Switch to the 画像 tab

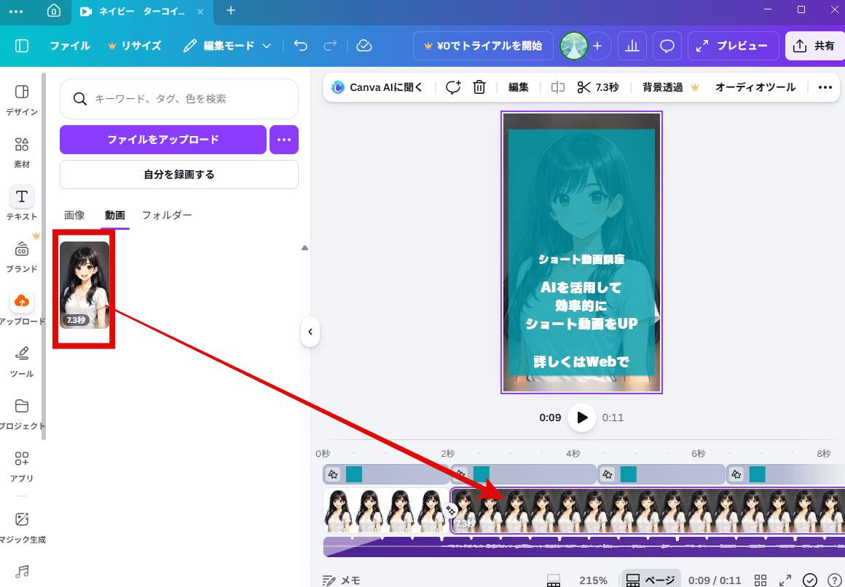74,215
